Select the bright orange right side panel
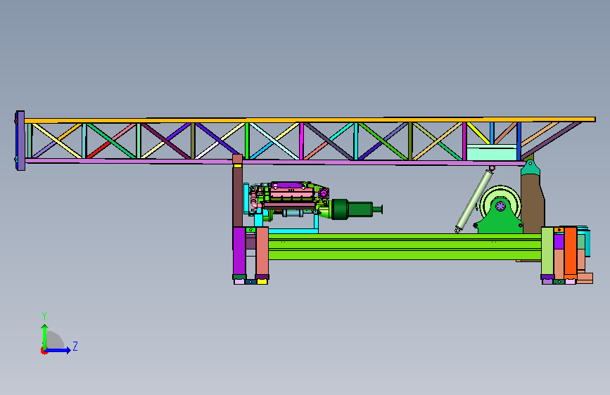This screenshot has height=395, width=610. 571,251
